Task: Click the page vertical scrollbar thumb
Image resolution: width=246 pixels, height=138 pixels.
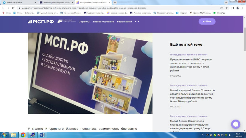Action: [x=245, y=39]
